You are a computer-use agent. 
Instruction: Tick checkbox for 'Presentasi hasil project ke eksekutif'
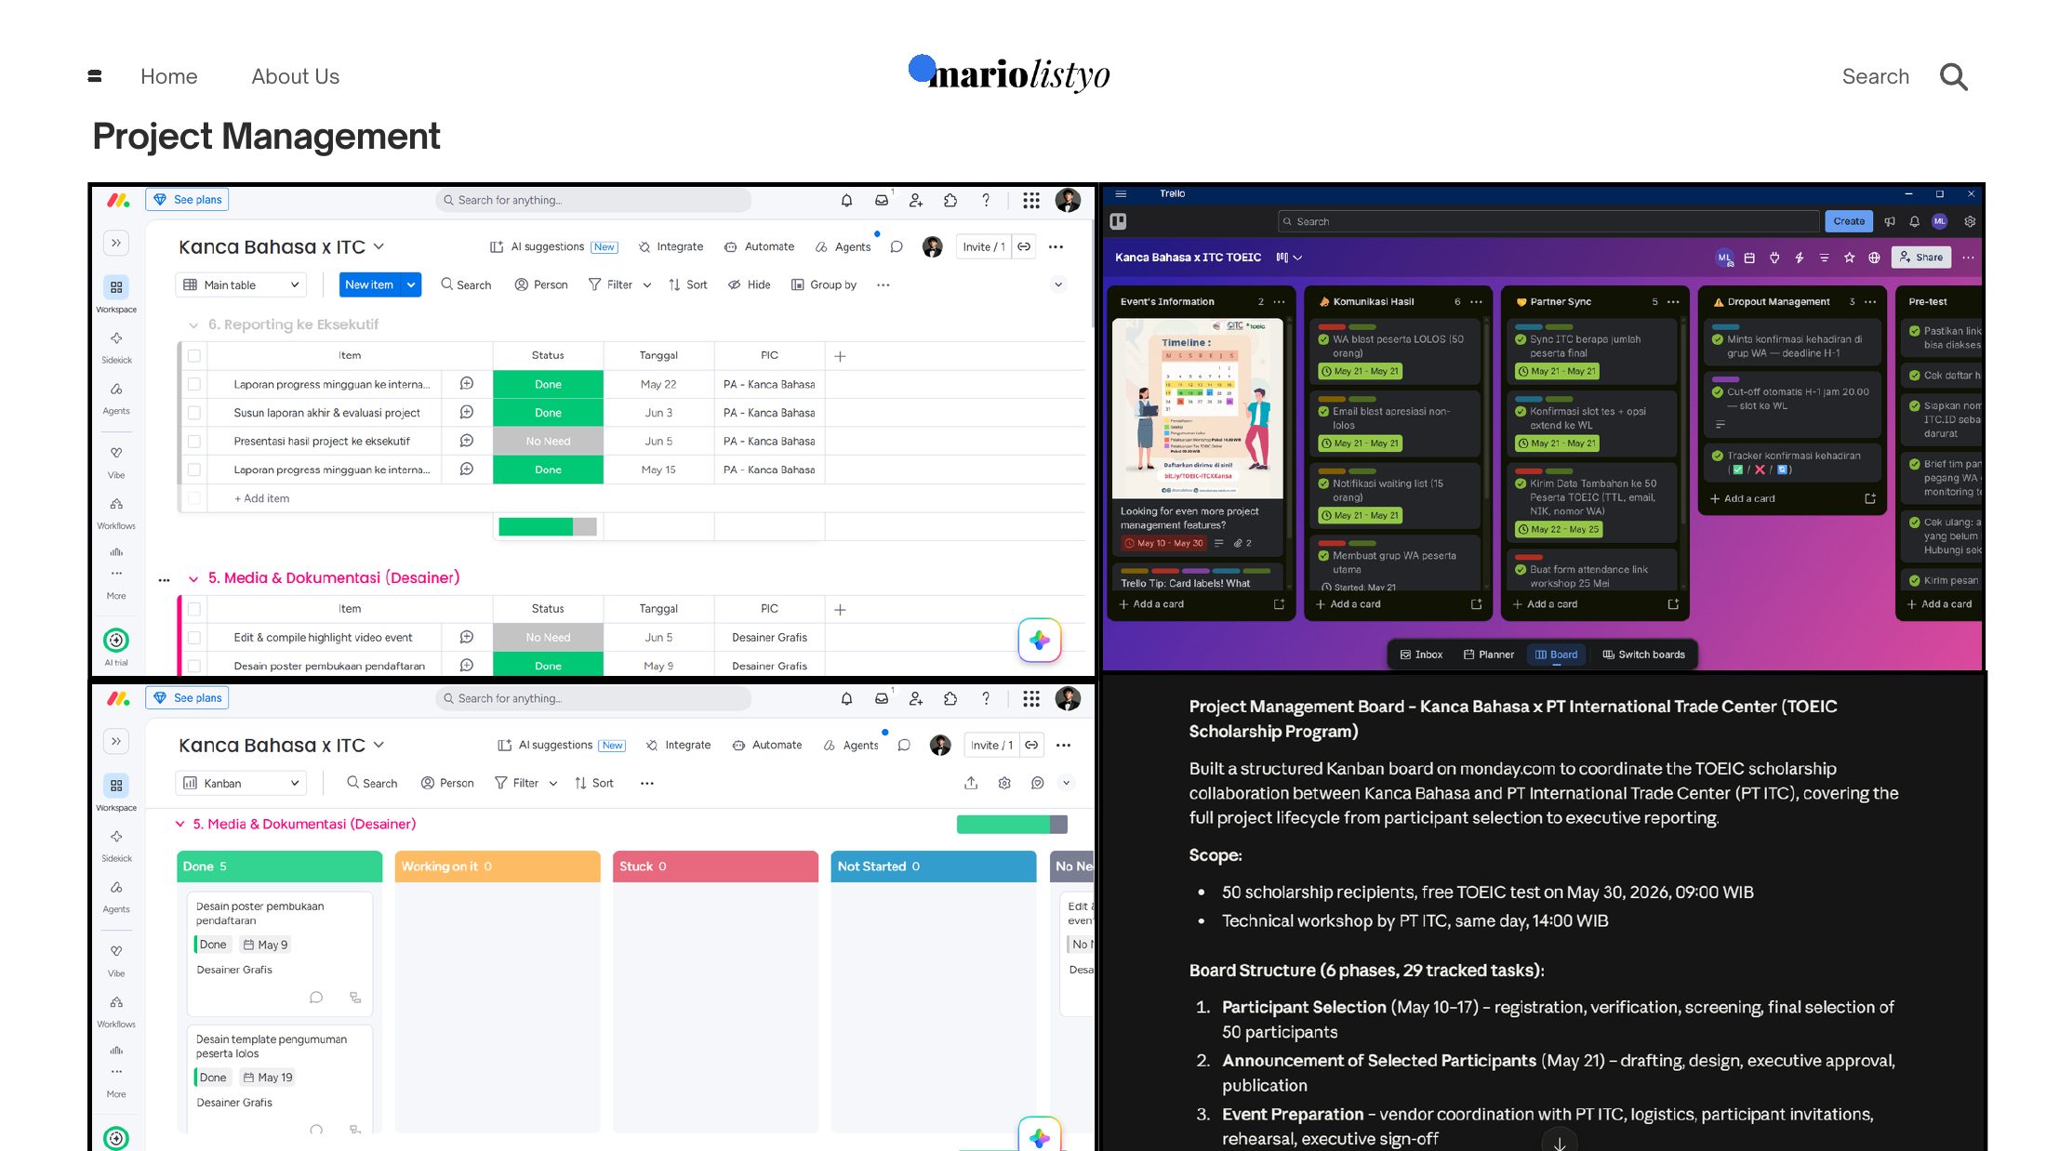tap(193, 441)
